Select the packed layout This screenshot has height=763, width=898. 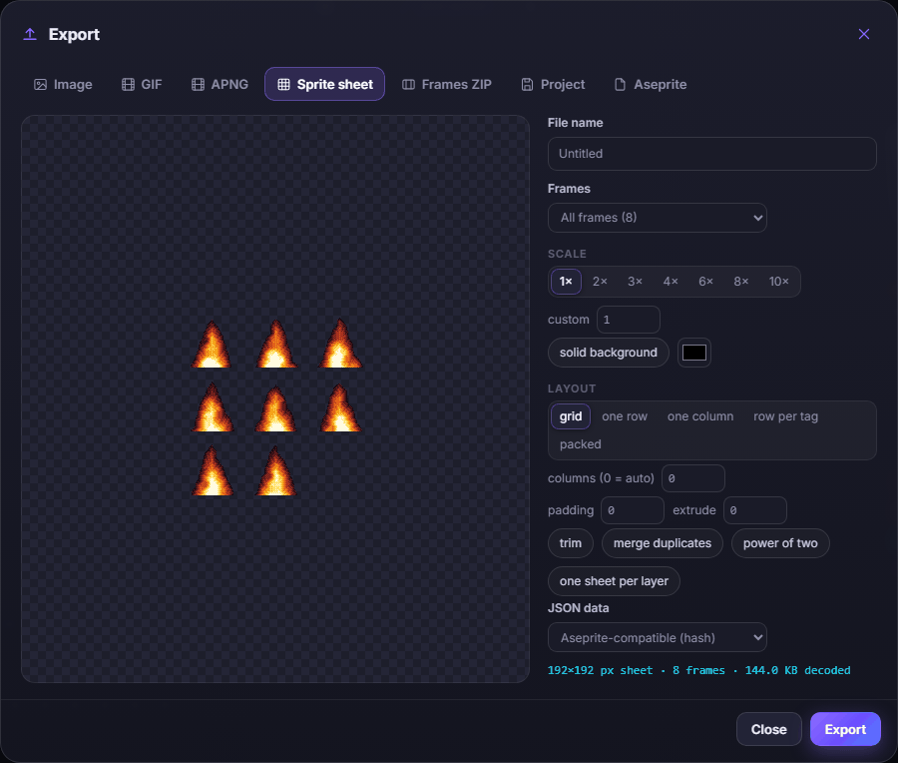[580, 444]
